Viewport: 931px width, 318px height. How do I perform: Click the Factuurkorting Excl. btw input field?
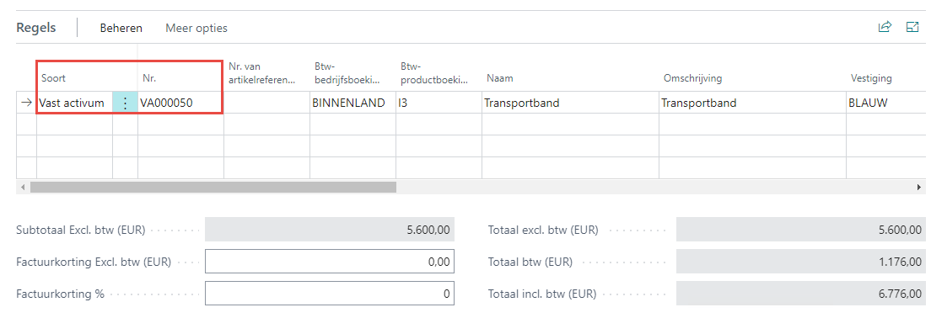[330, 261]
